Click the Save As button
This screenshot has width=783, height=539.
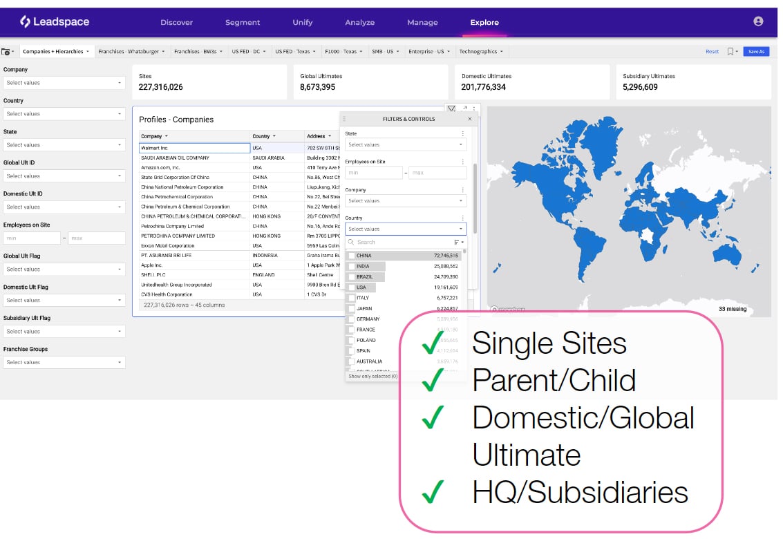pyautogui.click(x=756, y=51)
